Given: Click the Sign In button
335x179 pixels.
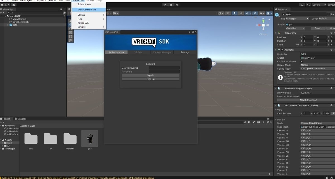Looking at the screenshot, I should click(x=150, y=75).
